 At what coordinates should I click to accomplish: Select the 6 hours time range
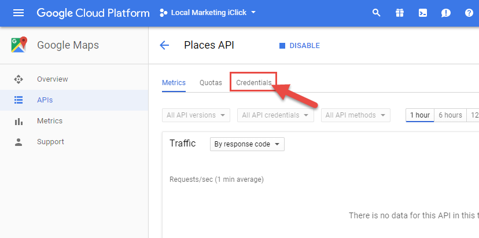pyautogui.click(x=450, y=115)
